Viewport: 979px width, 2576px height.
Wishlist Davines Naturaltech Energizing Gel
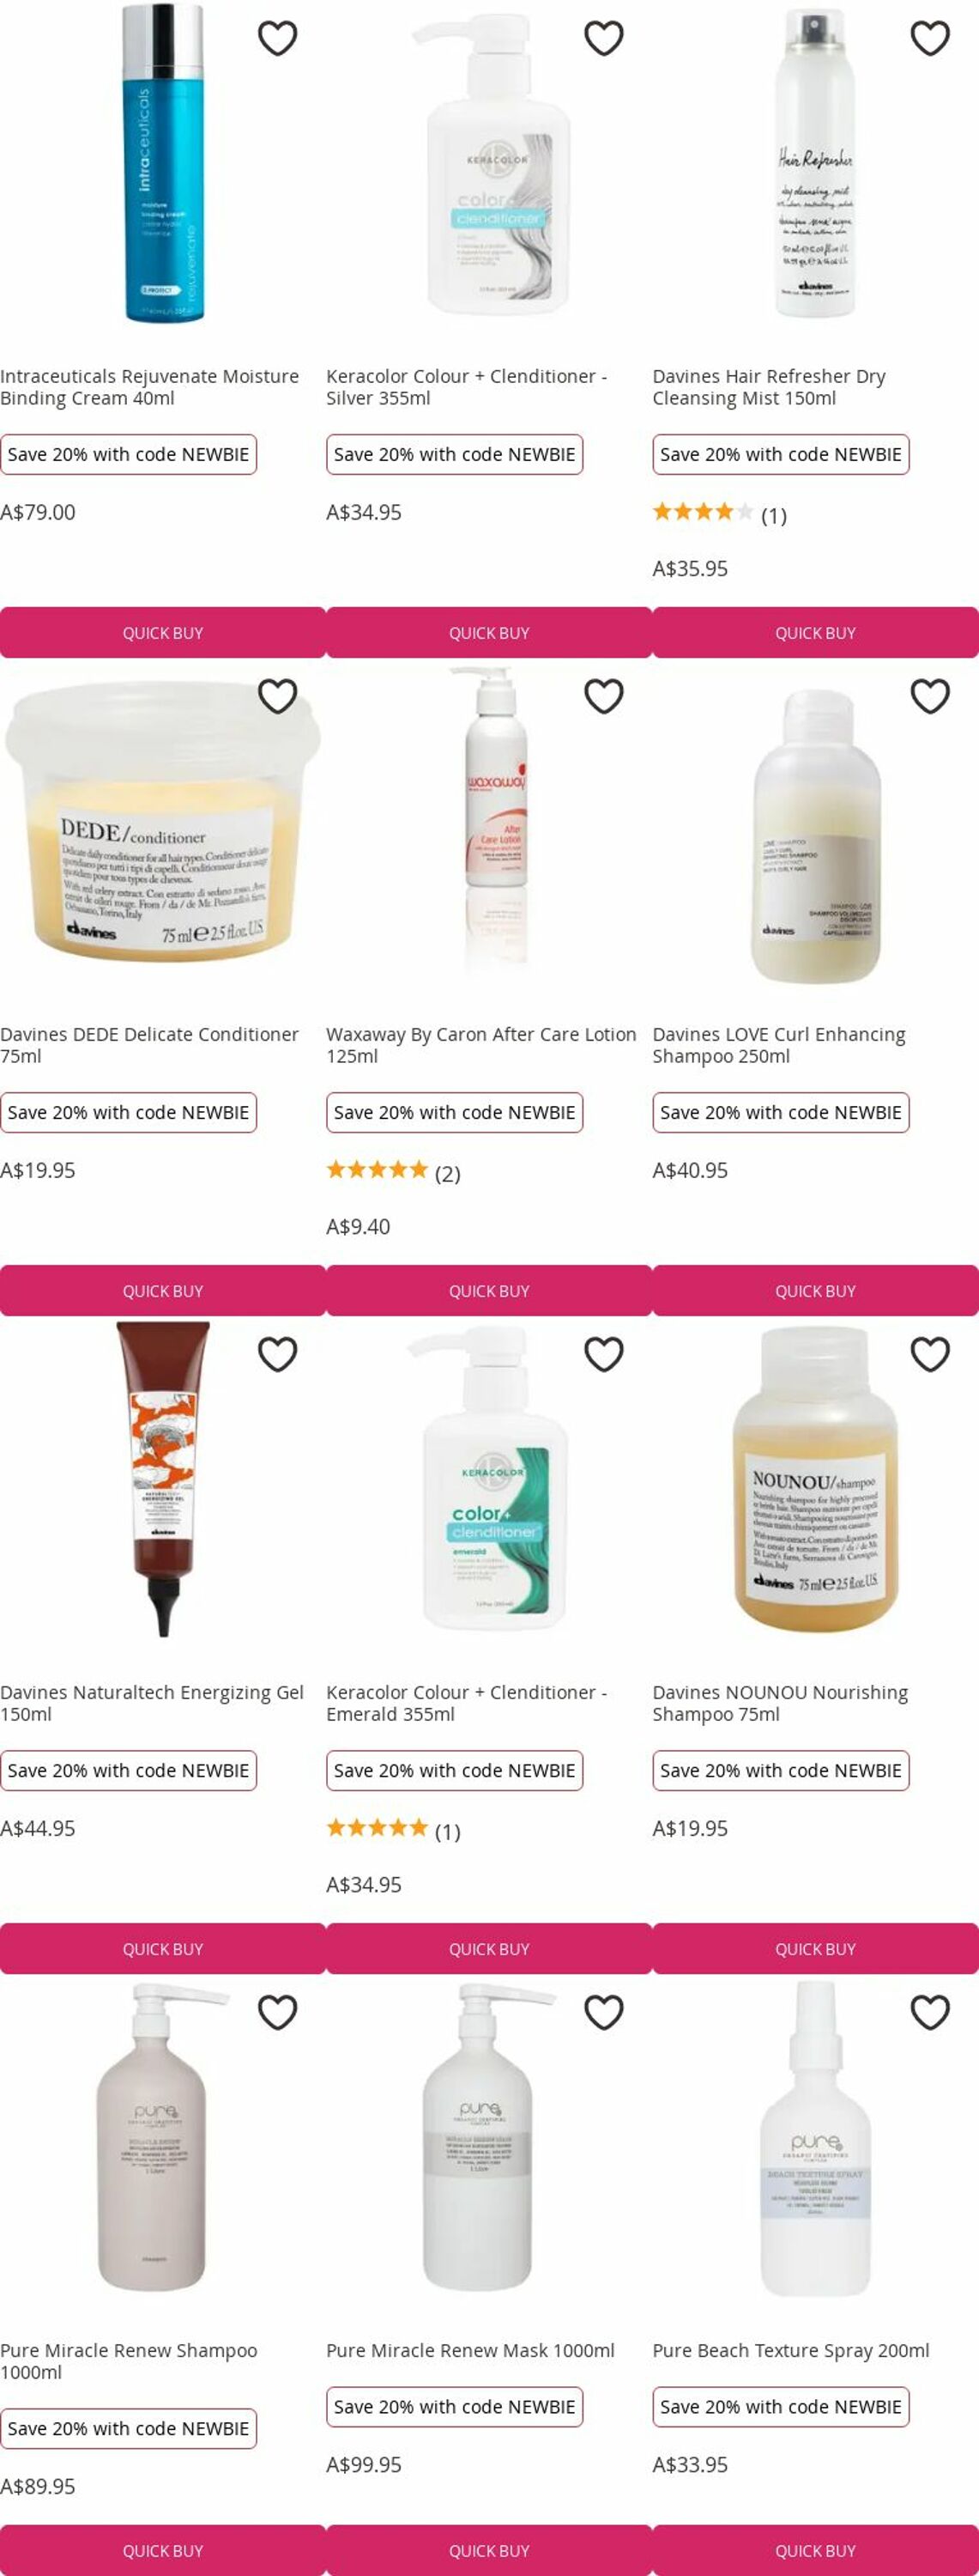coord(278,1354)
